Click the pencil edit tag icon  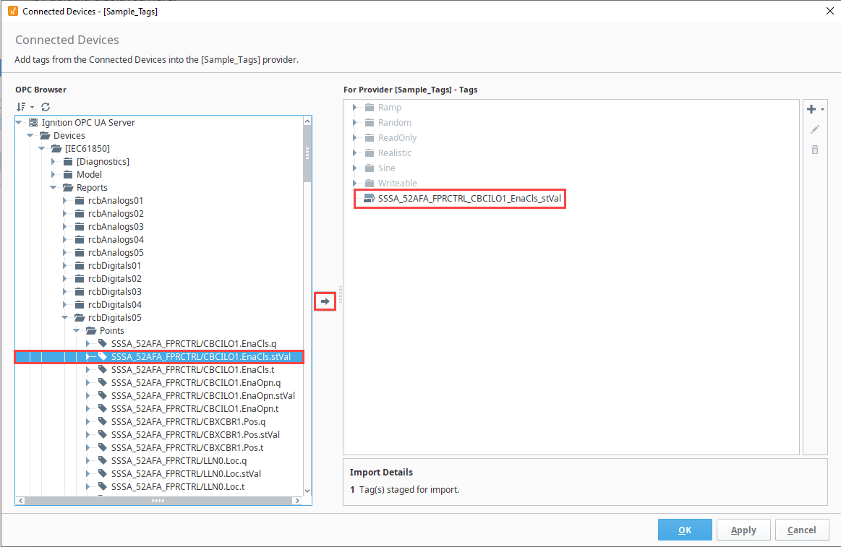(x=815, y=129)
